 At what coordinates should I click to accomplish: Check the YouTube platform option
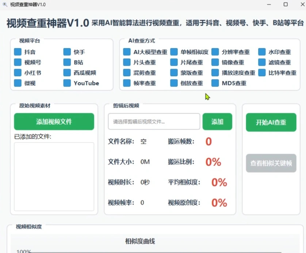tap(67, 83)
